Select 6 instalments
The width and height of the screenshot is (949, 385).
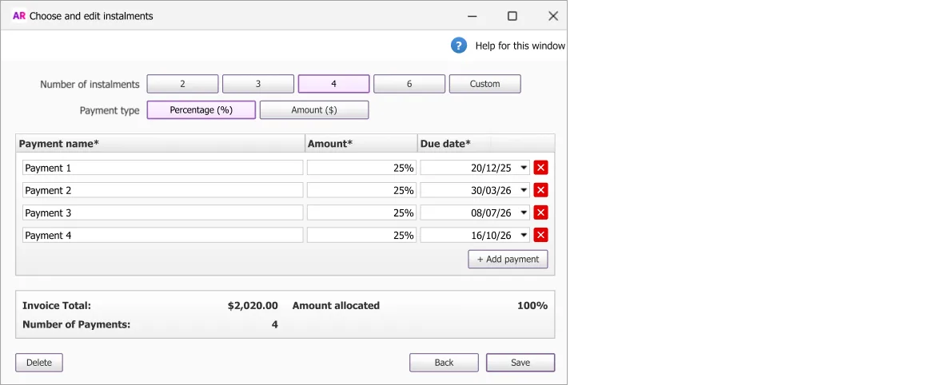coord(409,84)
